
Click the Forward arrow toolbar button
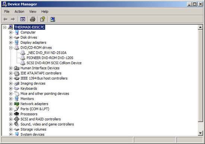pos(13,19)
